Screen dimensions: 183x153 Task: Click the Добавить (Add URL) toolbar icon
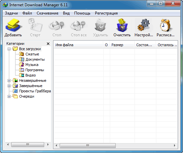(x=14, y=25)
